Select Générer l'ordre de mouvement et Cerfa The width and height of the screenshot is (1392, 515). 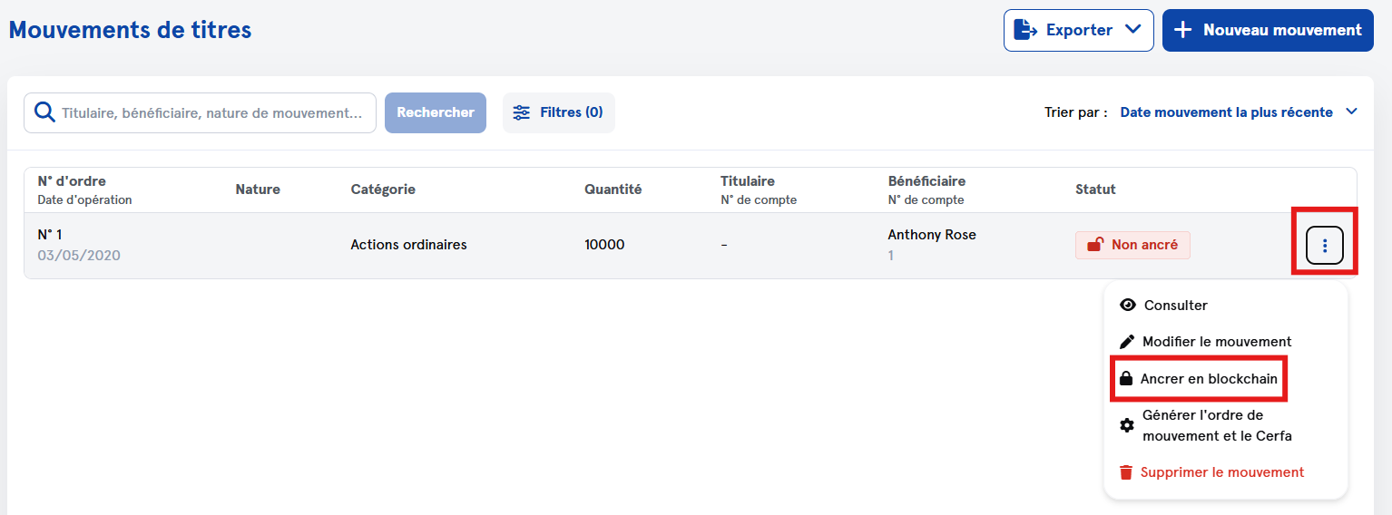click(x=1216, y=425)
